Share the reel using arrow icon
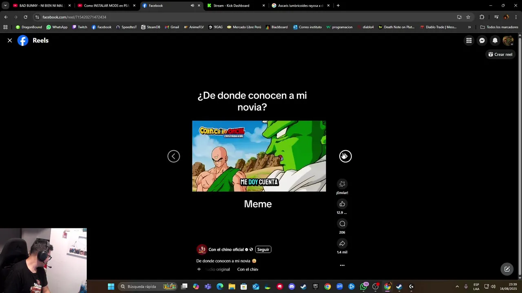Screen dimensions: 522x293 (x=342, y=243)
